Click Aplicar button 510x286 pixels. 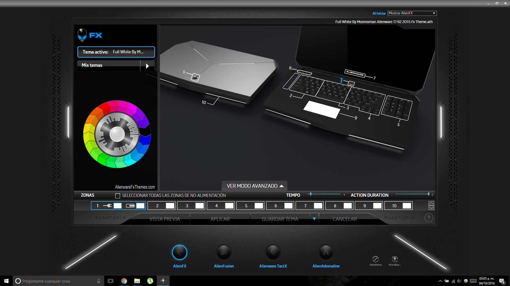[220, 219]
